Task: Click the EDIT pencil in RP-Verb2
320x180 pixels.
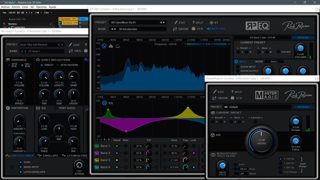Action: point(70,45)
